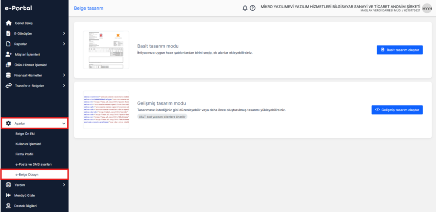Click the Gelişmiş tasarım oluştur button

coord(397,110)
